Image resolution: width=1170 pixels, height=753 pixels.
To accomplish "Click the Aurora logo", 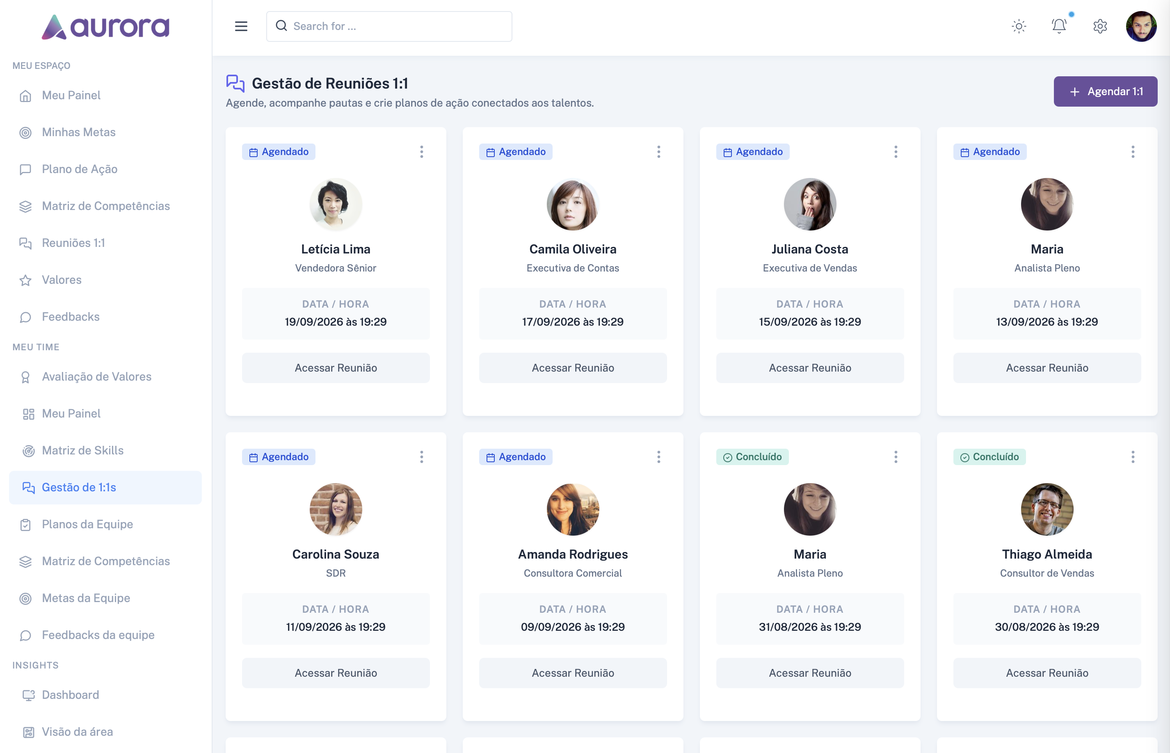I will (x=106, y=27).
